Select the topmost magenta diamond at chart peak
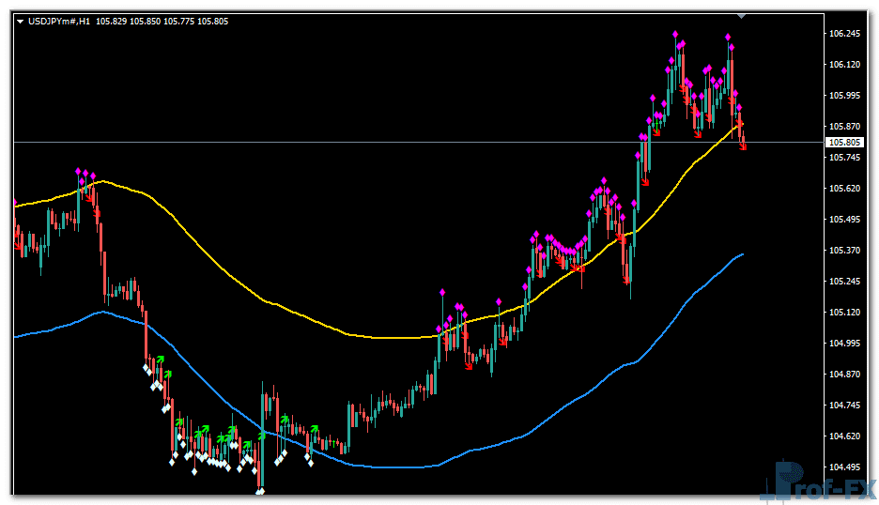879x505 pixels. point(676,35)
